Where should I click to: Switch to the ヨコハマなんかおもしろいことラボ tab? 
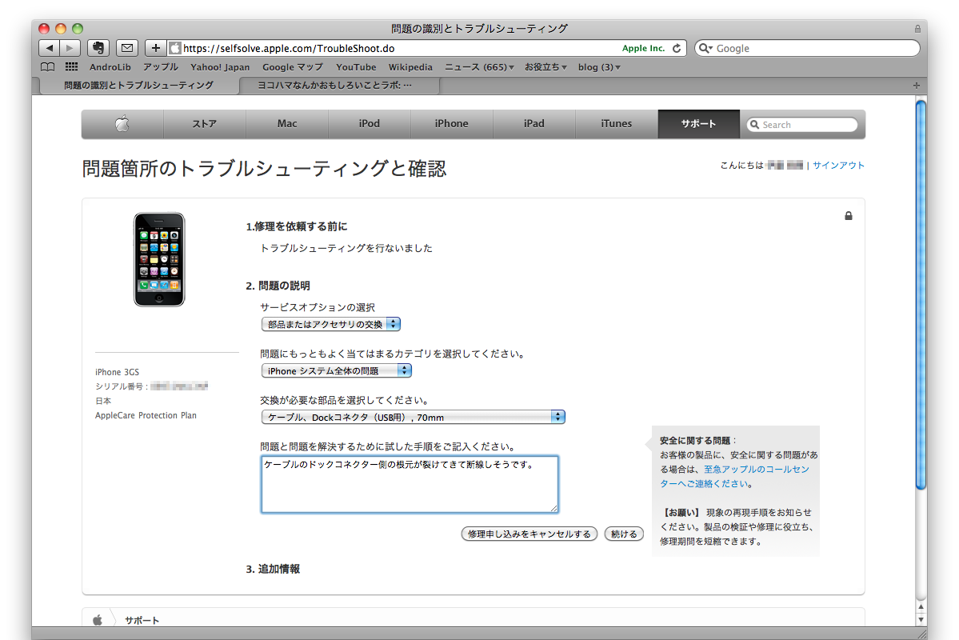tap(339, 86)
